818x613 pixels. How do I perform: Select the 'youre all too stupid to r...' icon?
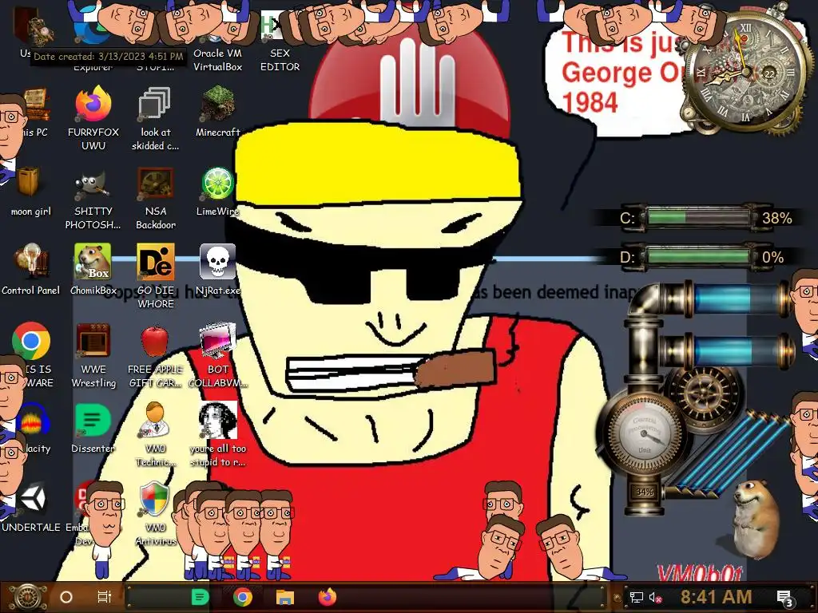pos(217,435)
